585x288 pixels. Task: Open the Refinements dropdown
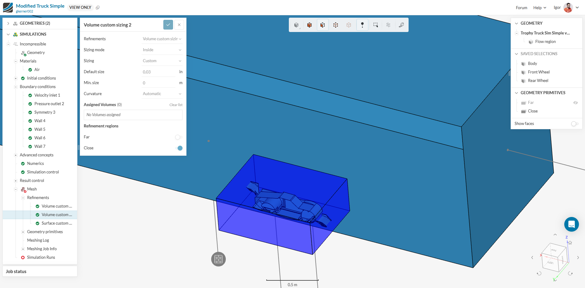click(x=162, y=39)
